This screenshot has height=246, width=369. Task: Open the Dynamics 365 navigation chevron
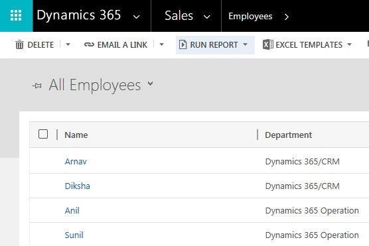pyautogui.click(x=137, y=17)
